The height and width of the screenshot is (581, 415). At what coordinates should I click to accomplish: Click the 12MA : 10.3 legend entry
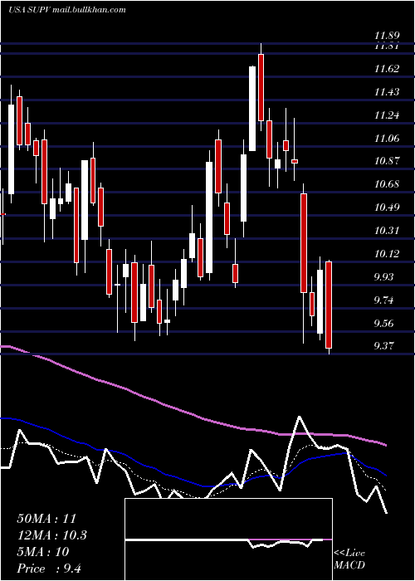coord(51,535)
